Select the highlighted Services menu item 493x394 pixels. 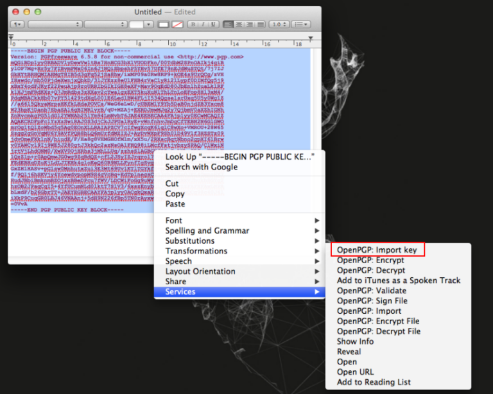(x=239, y=292)
